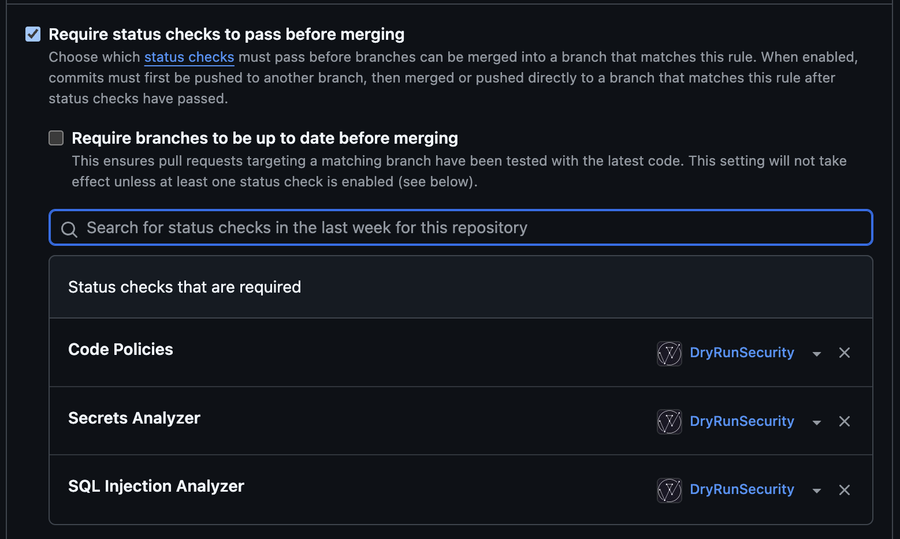The image size is (900, 539).
Task: Open the dropdown next to Secrets Analyzer
Action: (x=817, y=422)
